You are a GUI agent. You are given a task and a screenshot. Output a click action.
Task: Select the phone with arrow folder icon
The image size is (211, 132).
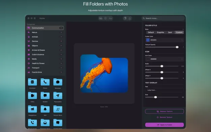pos(32,123)
